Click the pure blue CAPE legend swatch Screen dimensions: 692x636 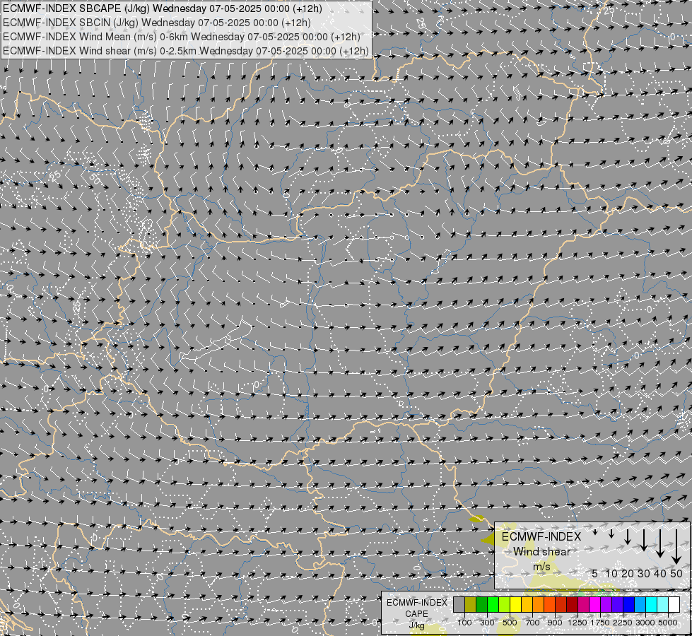point(628,604)
